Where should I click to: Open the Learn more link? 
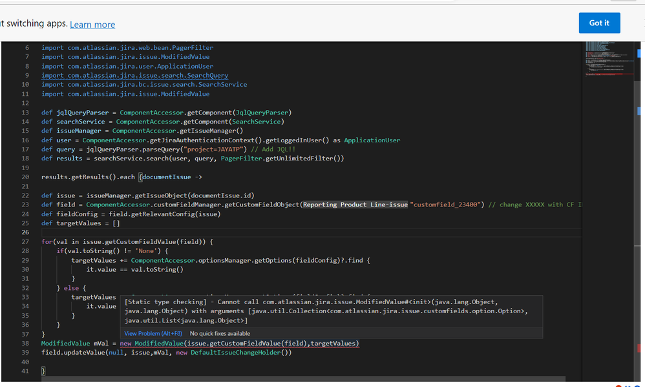coord(92,25)
